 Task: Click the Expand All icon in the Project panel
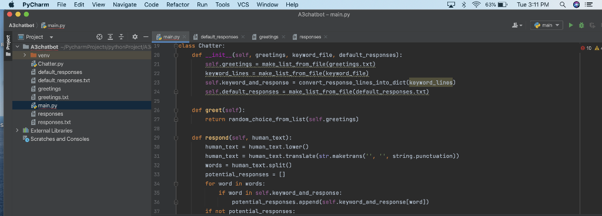click(110, 37)
